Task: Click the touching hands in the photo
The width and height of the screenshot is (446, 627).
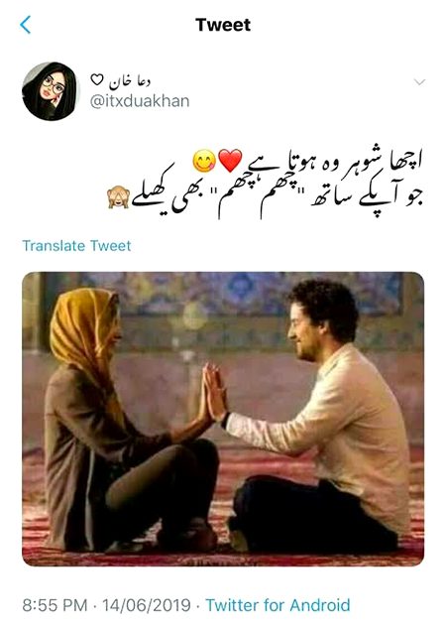Action: pyautogui.click(x=214, y=394)
